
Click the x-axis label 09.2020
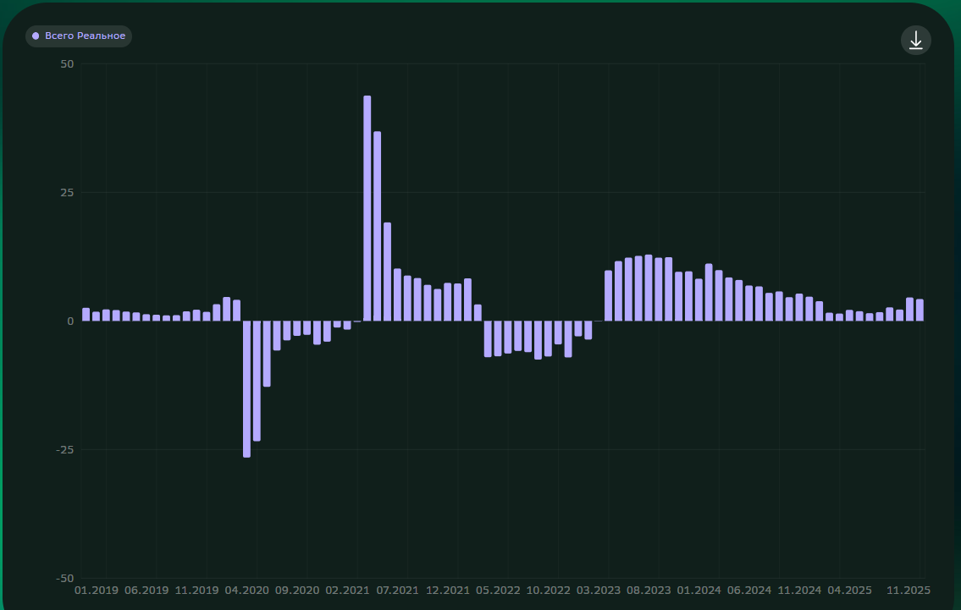coord(297,591)
